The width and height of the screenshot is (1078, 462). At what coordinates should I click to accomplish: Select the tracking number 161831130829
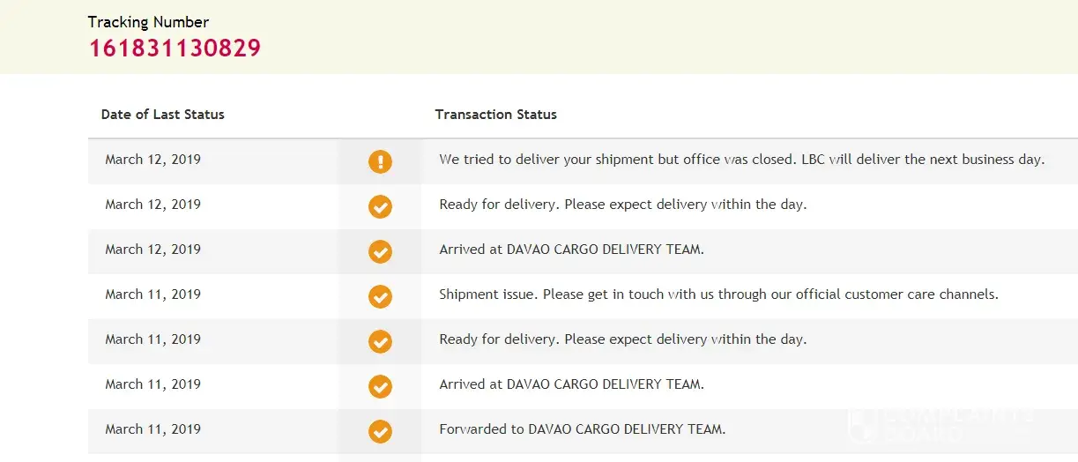pos(175,48)
